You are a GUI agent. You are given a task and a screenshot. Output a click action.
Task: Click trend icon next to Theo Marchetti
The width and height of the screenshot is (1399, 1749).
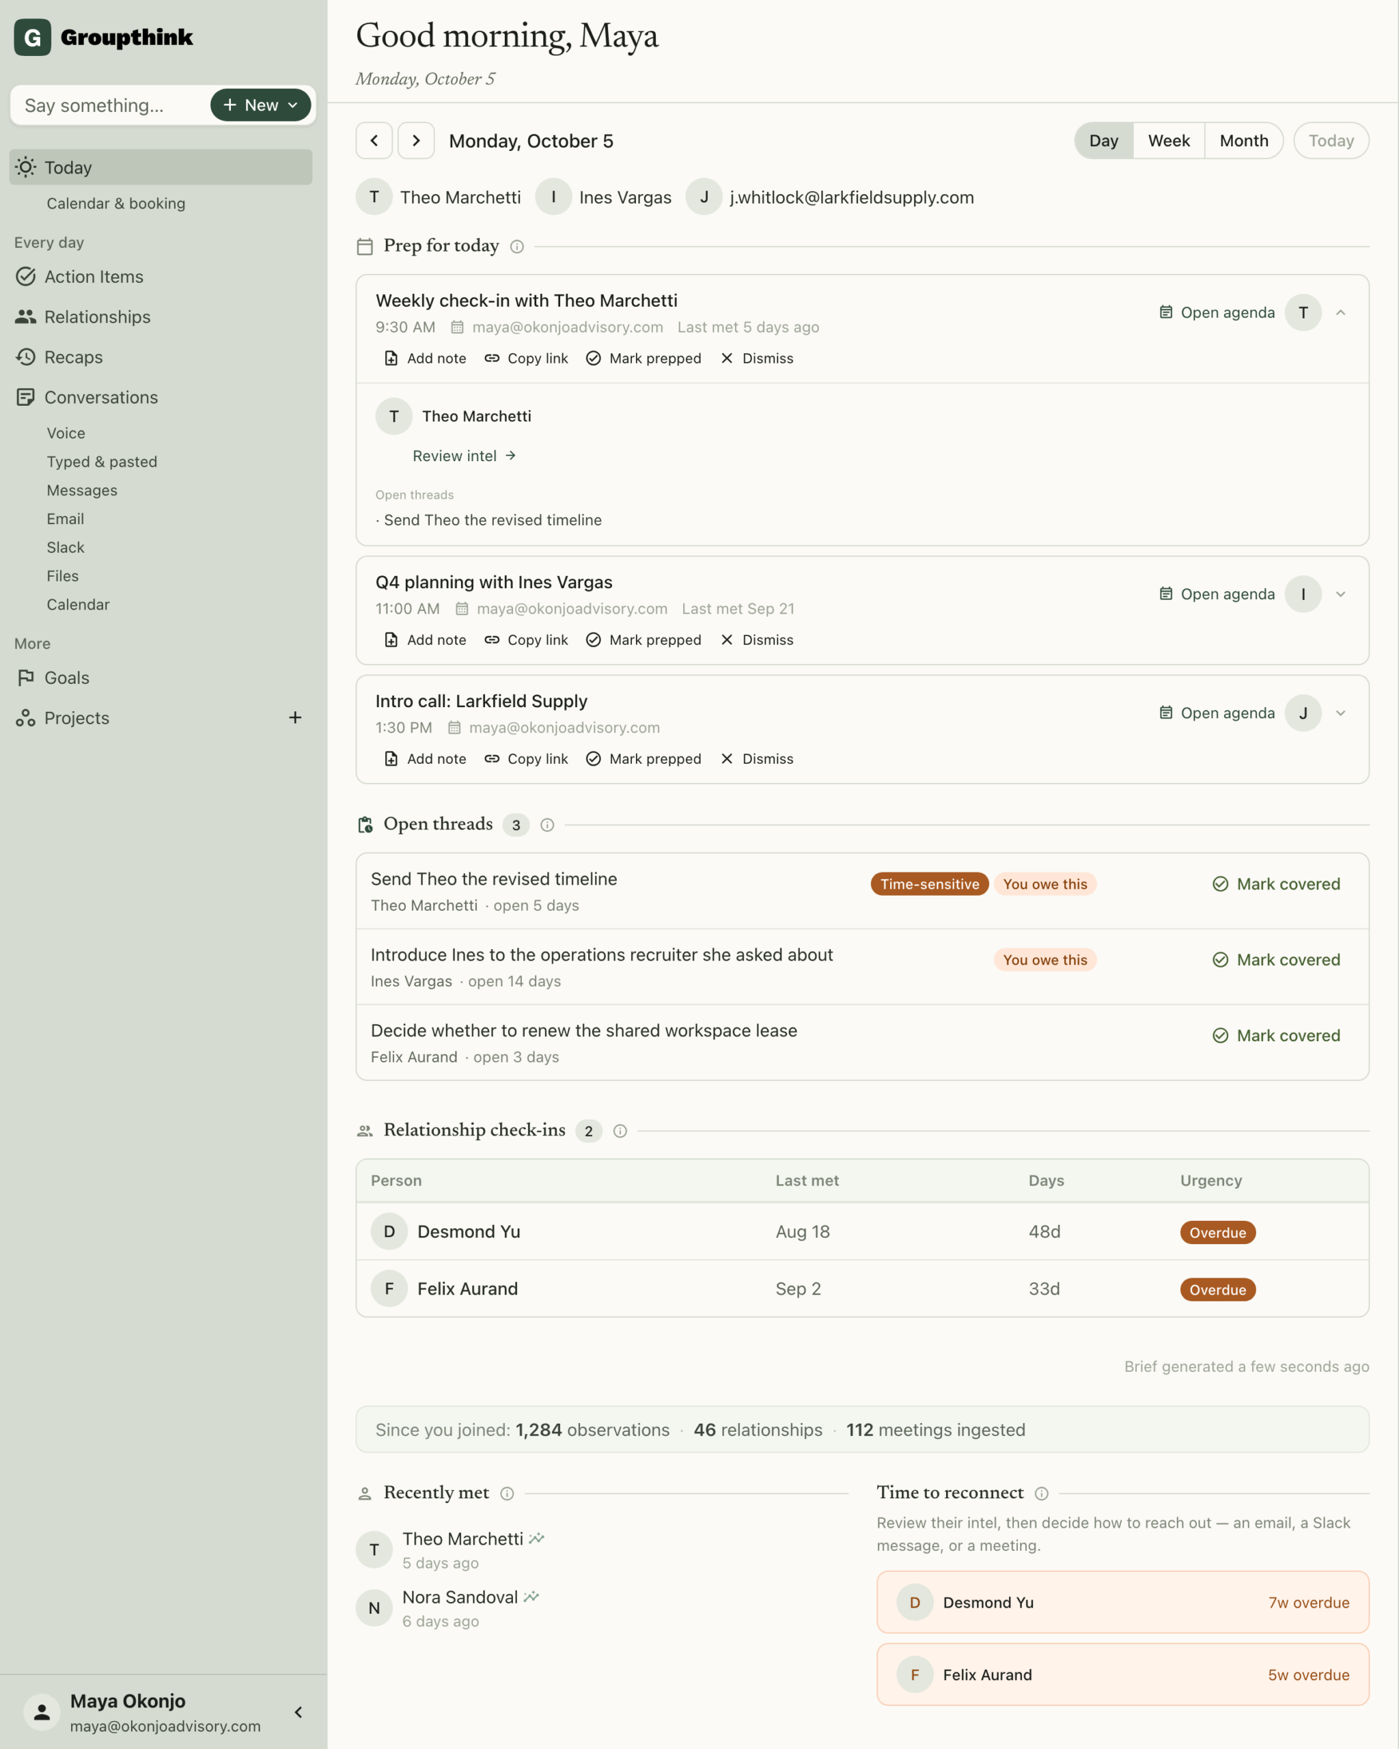click(537, 1538)
